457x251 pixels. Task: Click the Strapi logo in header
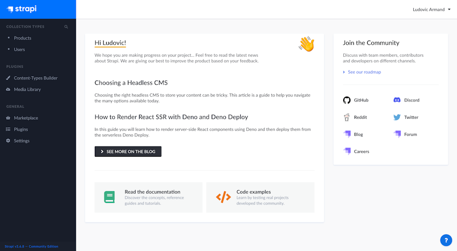click(21, 9)
